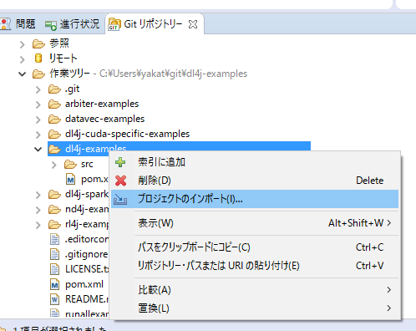This screenshot has height=331, width=416.
Task: Expand the datavec-examples folder
Action: [38, 120]
